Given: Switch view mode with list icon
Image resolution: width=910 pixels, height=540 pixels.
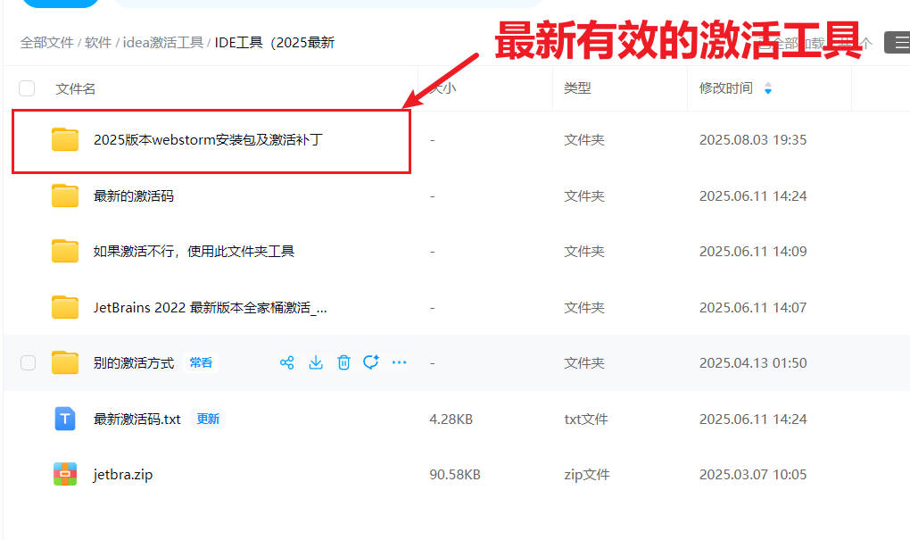Looking at the screenshot, I should [898, 42].
